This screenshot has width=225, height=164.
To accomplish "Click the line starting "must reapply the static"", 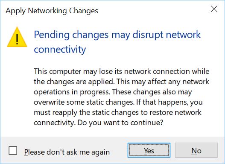I will click(x=118, y=112).
